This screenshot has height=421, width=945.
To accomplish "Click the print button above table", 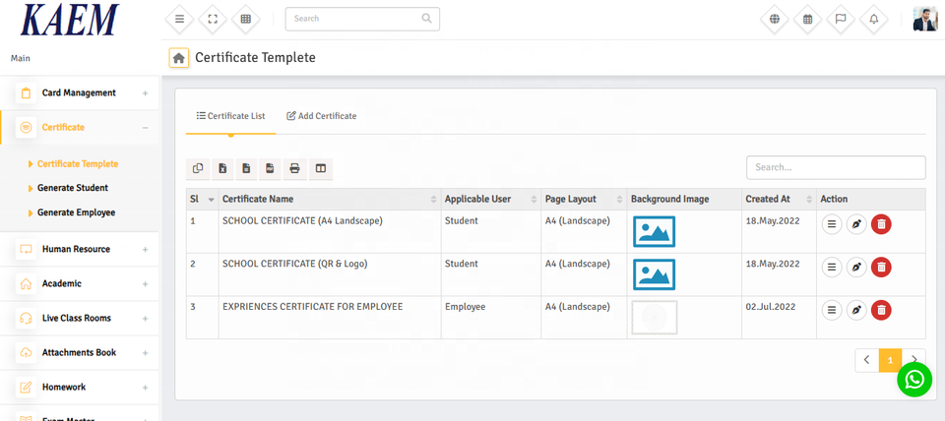I will point(294,168).
